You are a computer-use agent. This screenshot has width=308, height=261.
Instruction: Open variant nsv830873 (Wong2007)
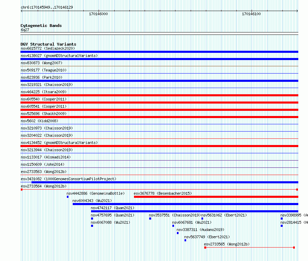[x=42, y=63]
